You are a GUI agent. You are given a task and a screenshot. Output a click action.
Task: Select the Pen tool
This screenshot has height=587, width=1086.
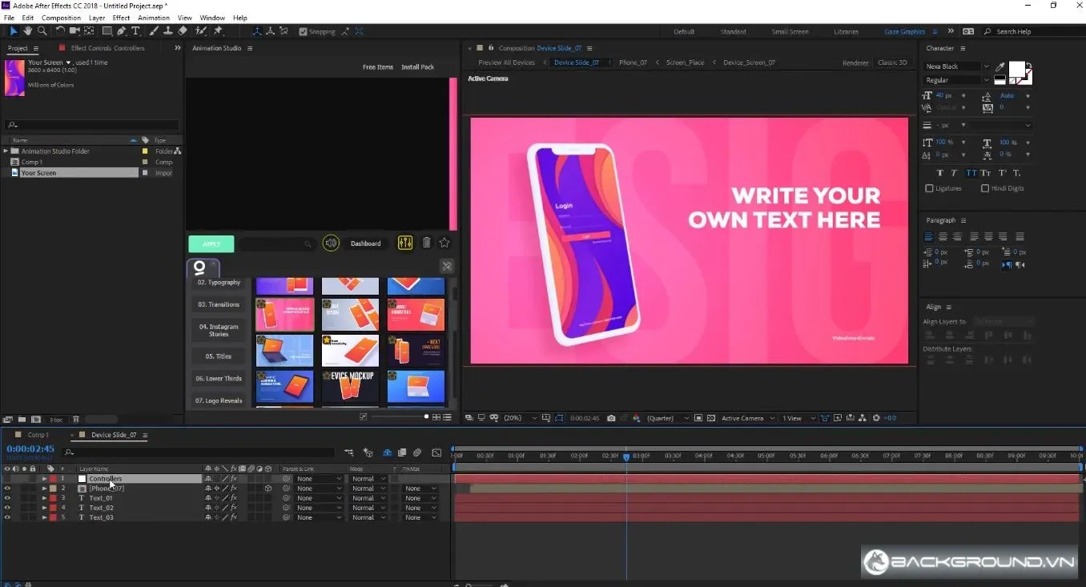pos(122,31)
